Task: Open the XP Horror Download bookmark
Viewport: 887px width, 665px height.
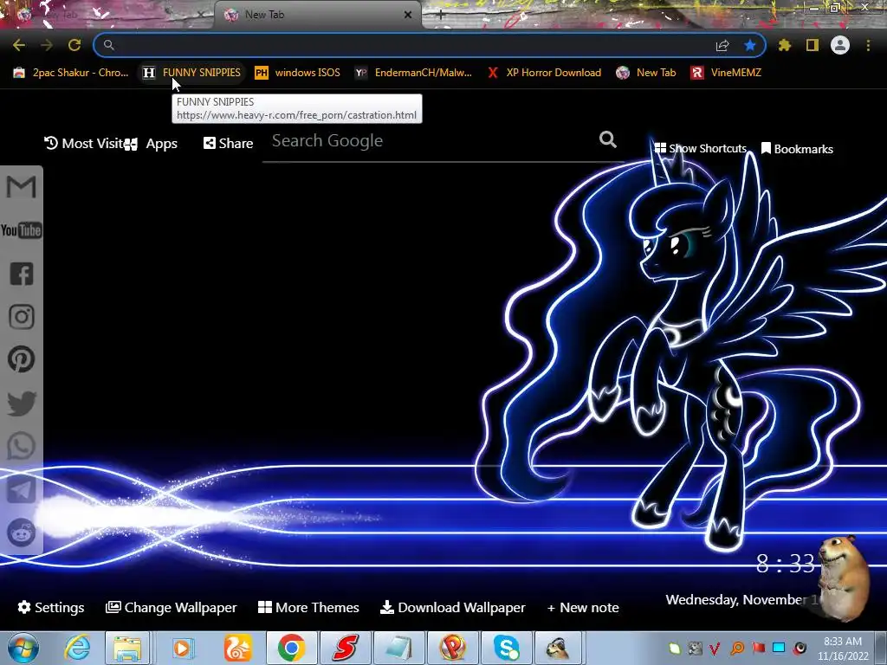Action: click(544, 73)
